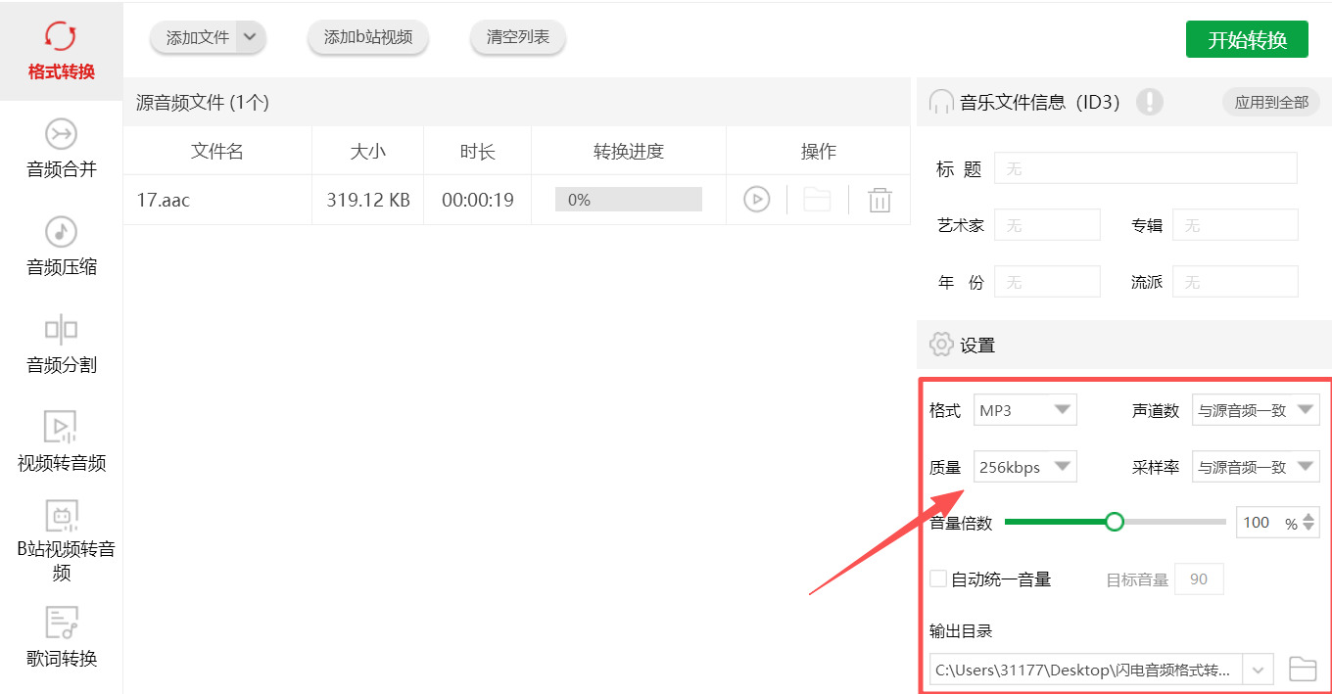This screenshot has width=1332, height=694.
Task: Click the 音量倍数 volume slider handle
Action: (x=1114, y=522)
